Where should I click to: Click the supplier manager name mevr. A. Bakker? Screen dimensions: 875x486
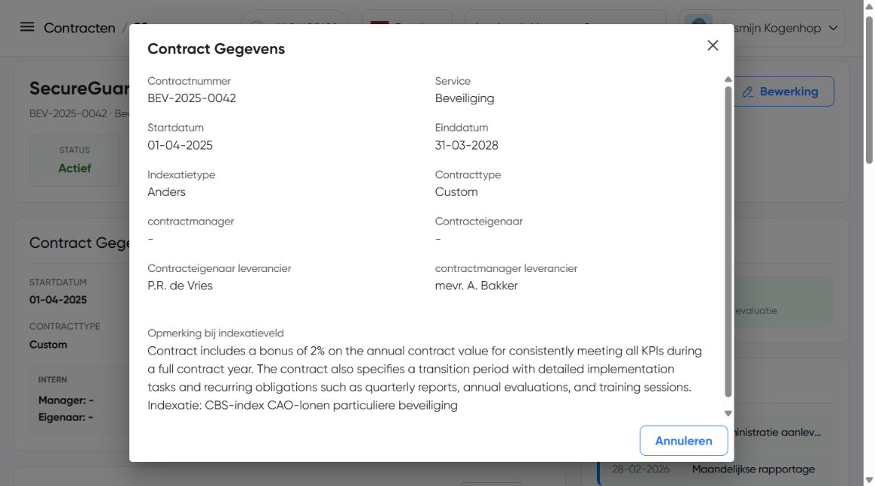tap(476, 286)
